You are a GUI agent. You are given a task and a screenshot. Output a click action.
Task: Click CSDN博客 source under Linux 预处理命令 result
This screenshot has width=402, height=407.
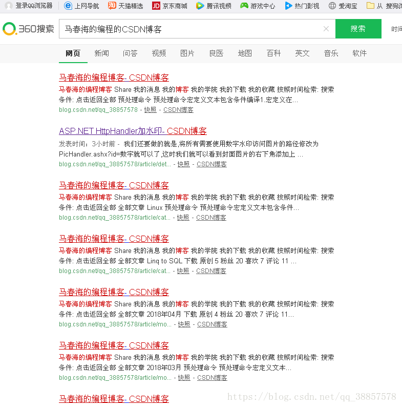(x=211, y=218)
